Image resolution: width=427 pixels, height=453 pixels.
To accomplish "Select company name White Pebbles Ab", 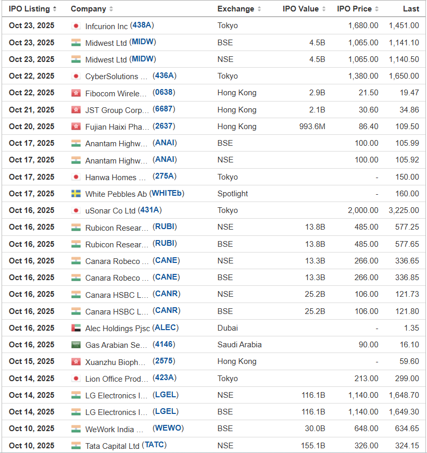I will pyautogui.click(x=116, y=194).
